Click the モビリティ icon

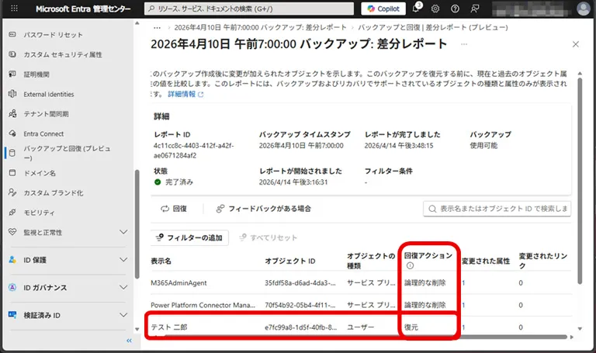[12, 213]
